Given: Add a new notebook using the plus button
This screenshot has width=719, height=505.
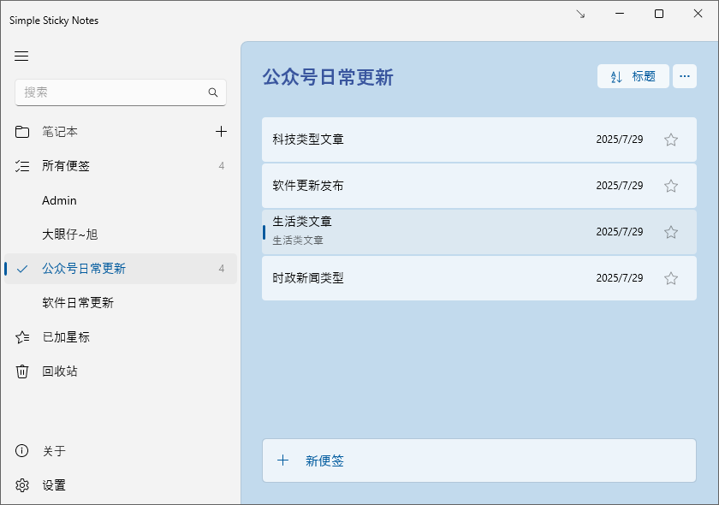Looking at the screenshot, I should [x=222, y=132].
